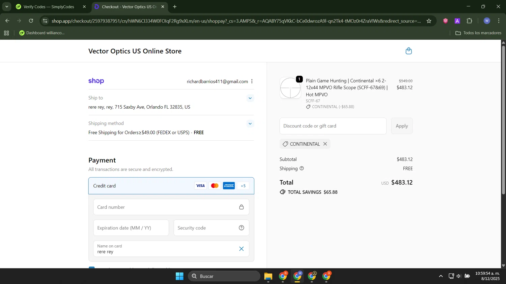Open the Shipping info question icon
Screen dimensions: 506x284
[302, 168]
